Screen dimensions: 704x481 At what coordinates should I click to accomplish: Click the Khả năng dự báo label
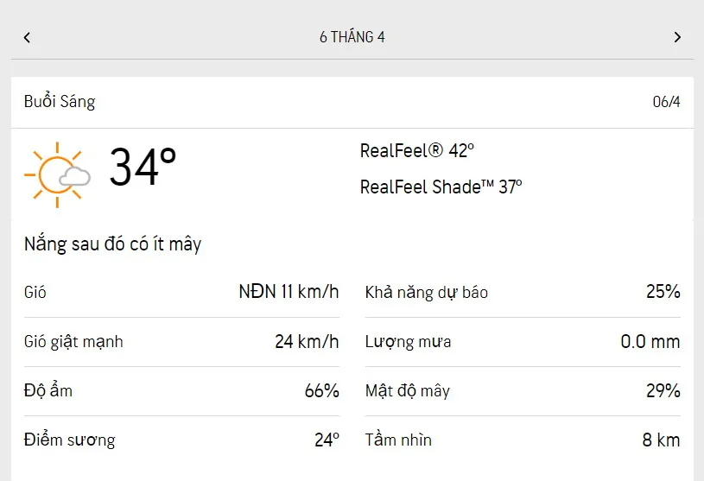click(x=427, y=293)
